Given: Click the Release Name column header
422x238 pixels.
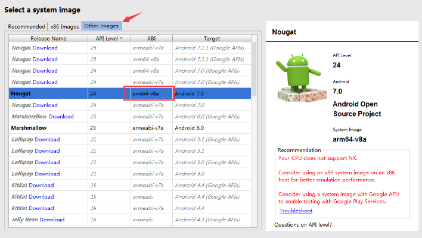Looking at the screenshot, I should click(x=47, y=38).
